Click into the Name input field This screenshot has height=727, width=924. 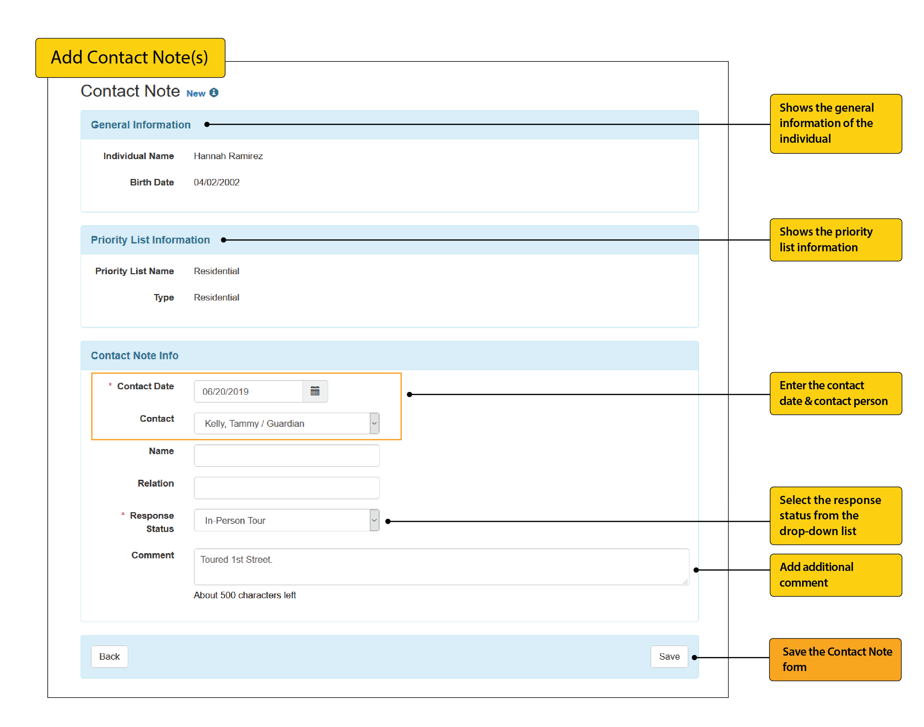point(286,456)
